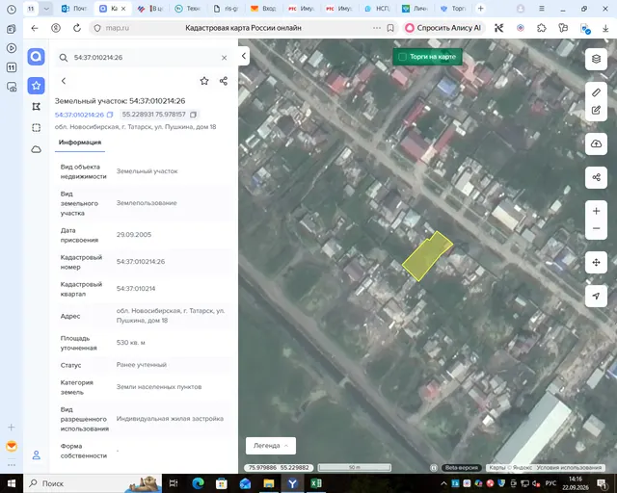Click the cloud upload map button
The image size is (617, 493).
(x=596, y=143)
